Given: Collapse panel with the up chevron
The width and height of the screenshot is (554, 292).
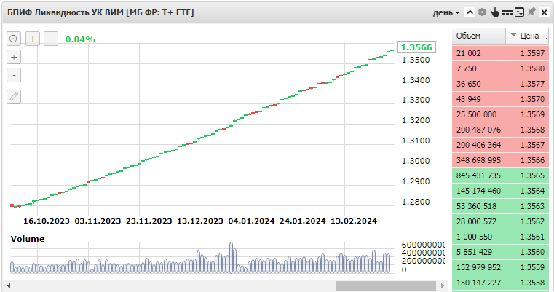Looking at the screenshot, I should 470,12.
